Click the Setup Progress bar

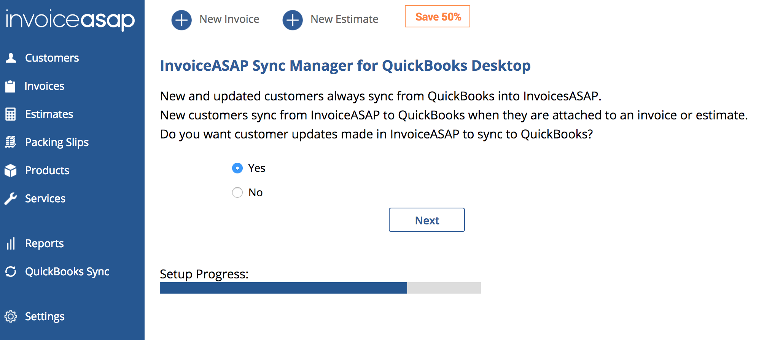click(320, 288)
